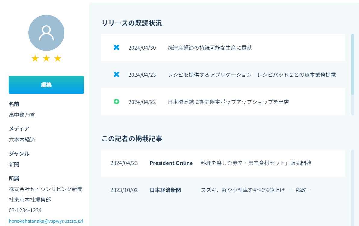
Task: Click the third gold rating star
Action: (x=58, y=58)
